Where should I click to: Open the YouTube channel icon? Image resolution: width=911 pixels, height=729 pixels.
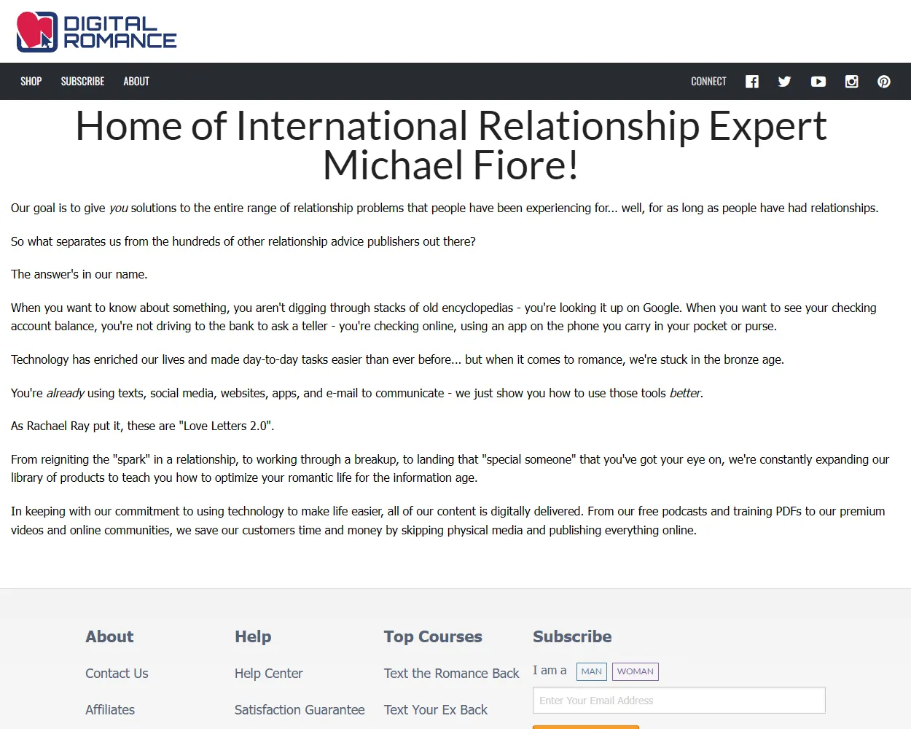pos(818,82)
